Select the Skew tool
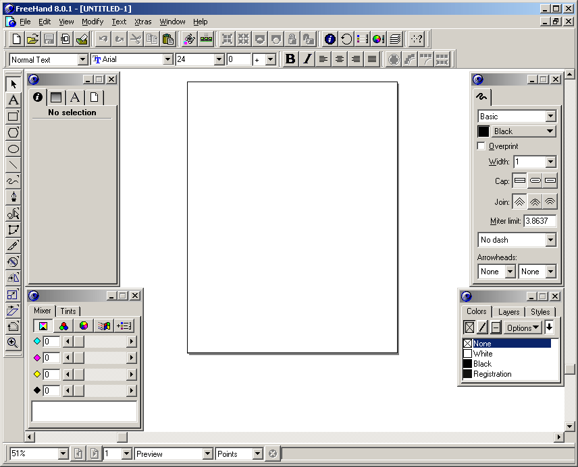 [x=14, y=310]
